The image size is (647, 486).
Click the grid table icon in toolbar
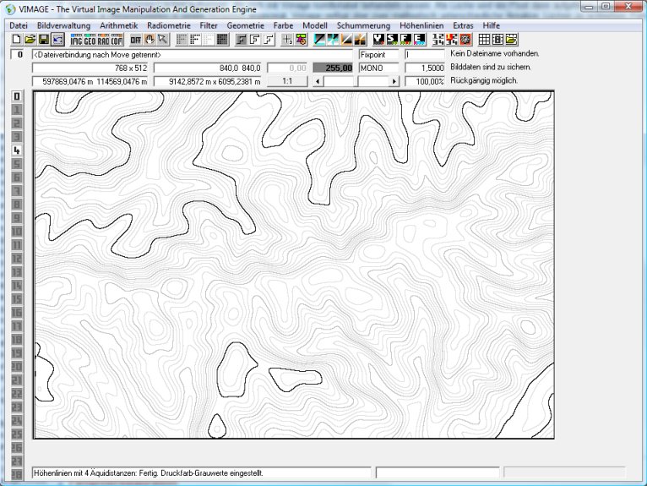point(484,40)
